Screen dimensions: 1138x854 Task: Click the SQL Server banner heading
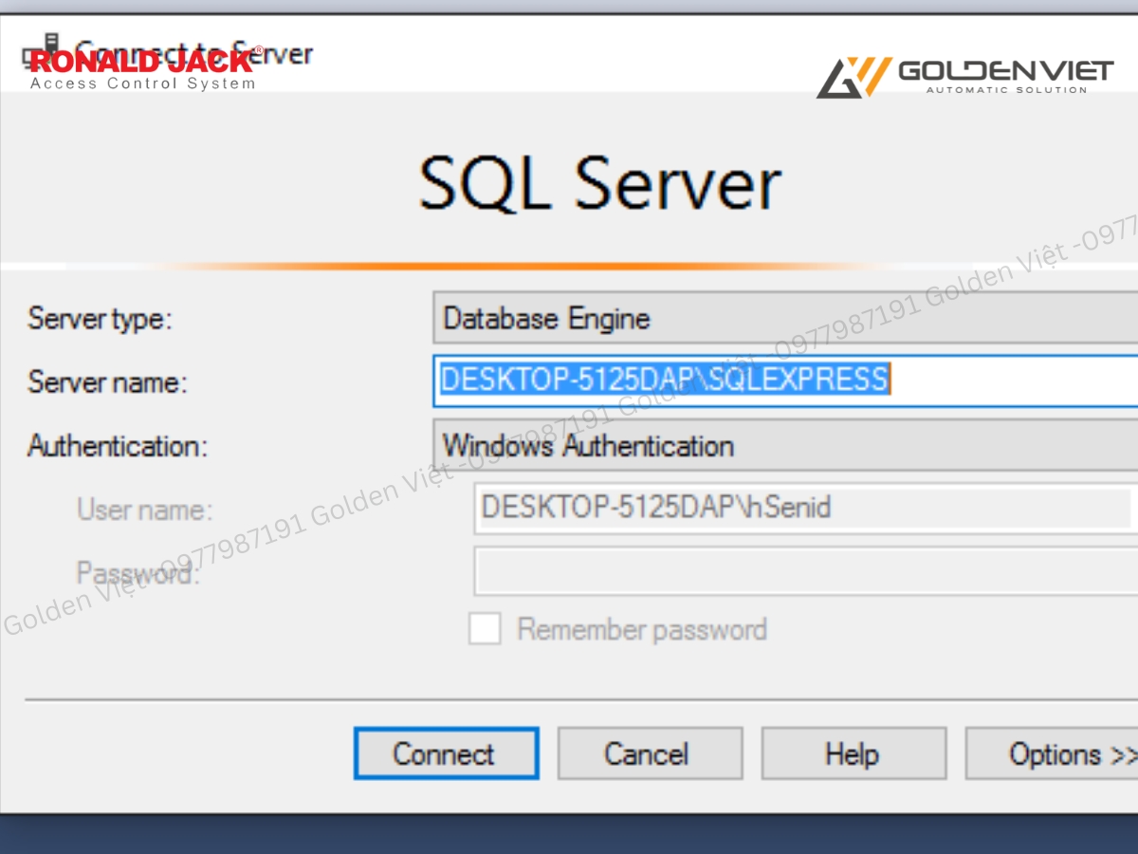tap(599, 182)
